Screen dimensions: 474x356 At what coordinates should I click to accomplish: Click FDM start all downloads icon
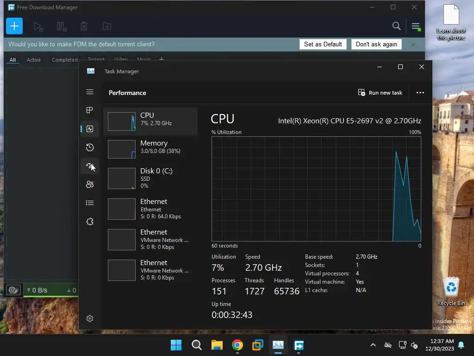pyautogui.click(x=38, y=26)
